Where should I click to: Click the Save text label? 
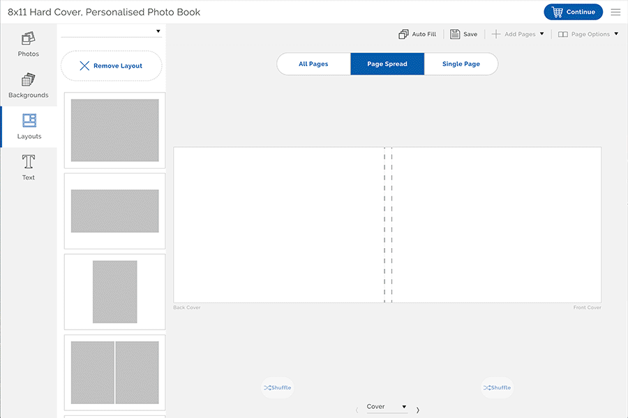tap(470, 34)
